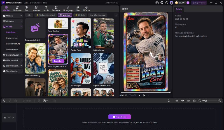224x130 pixels.
Task: Select the Papa-Becher template thumbnail
Action: point(58,23)
